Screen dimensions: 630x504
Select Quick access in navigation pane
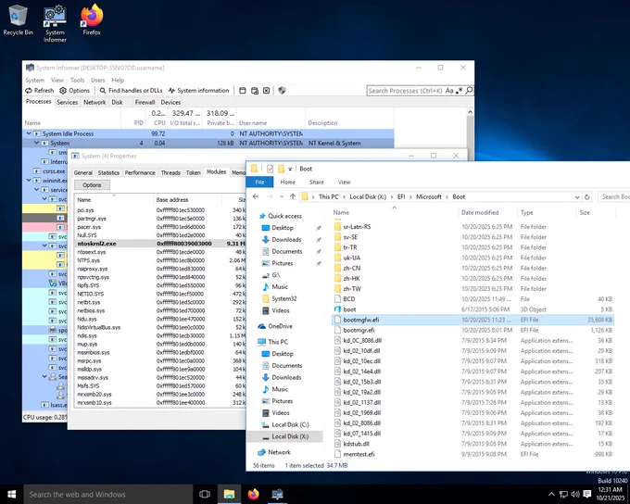(284, 216)
